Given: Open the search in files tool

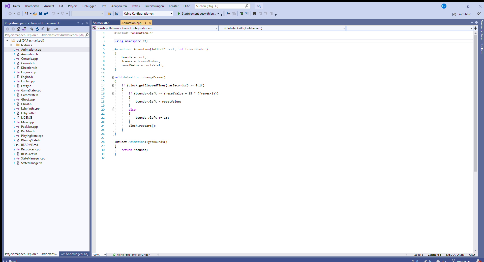Looking at the screenshot, I should pyautogui.click(x=110, y=14).
